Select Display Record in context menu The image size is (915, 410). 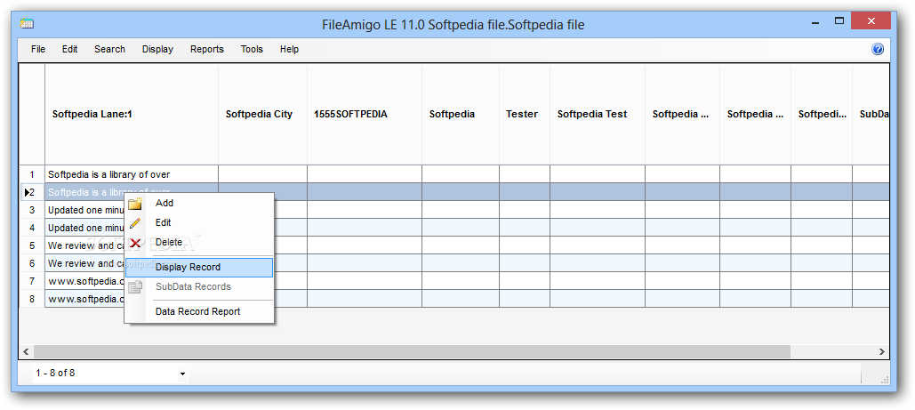pyautogui.click(x=199, y=268)
